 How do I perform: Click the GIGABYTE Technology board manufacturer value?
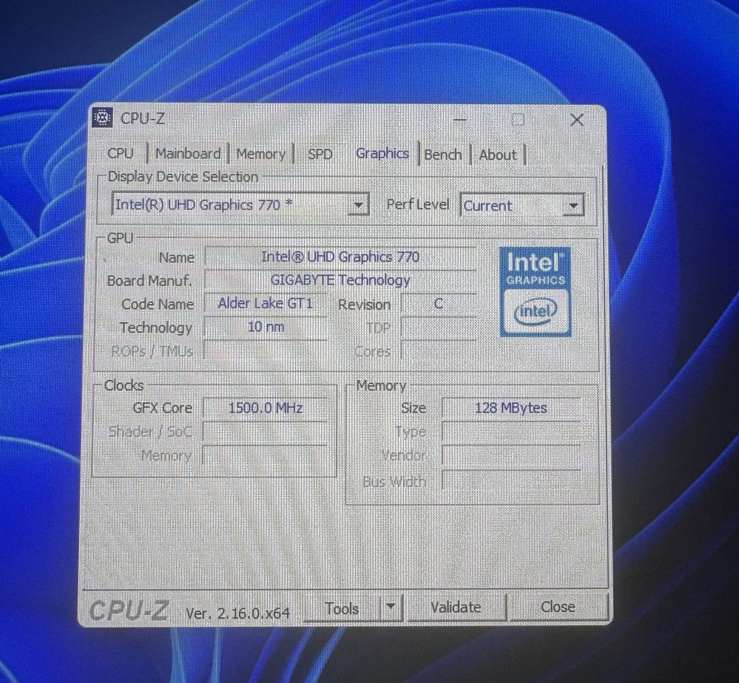[340, 280]
